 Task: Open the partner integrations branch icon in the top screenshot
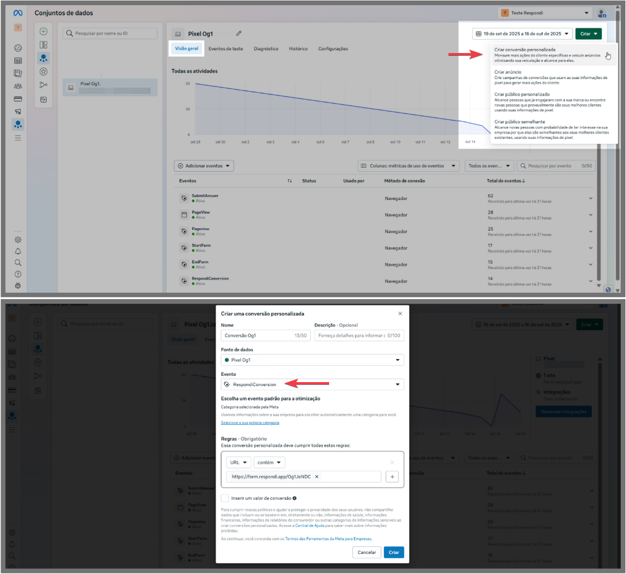(x=43, y=85)
